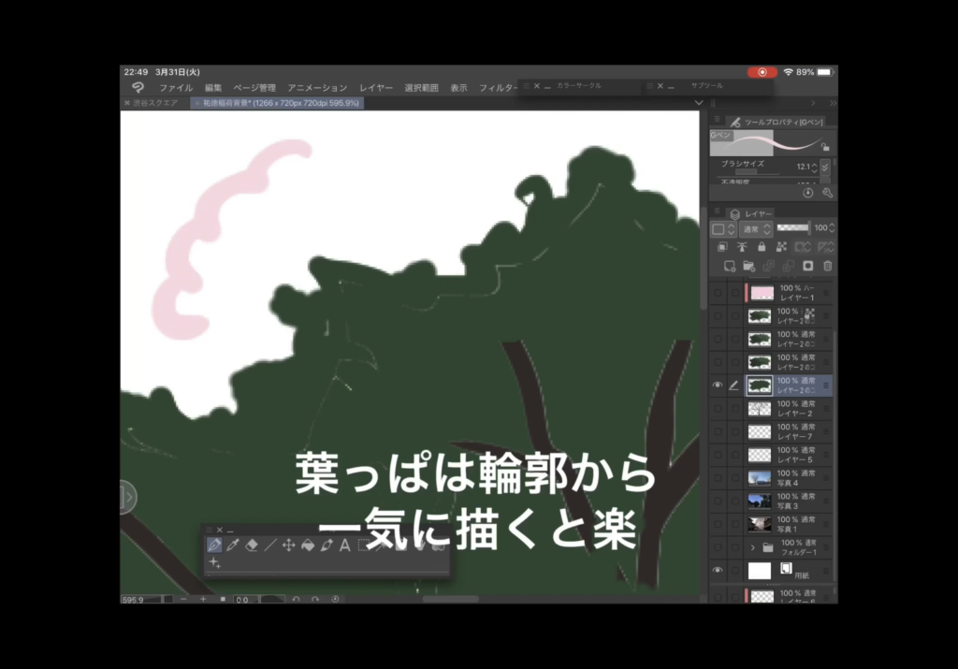958x669 pixels.
Task: Open the 編集 menu
Action: [x=213, y=88]
